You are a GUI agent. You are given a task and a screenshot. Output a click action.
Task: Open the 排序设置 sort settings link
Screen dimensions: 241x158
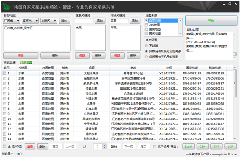pyautogui.click(x=26, y=62)
